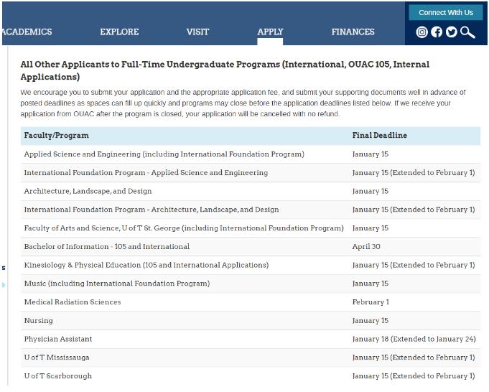Open the Academics menu

[x=27, y=32]
